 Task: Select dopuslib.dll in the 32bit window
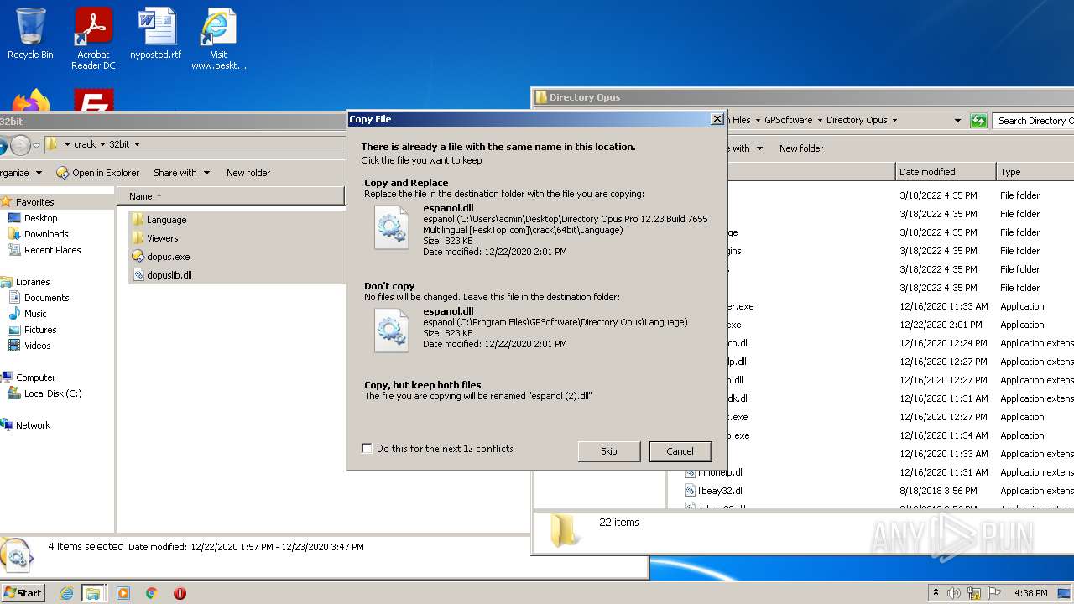(169, 275)
